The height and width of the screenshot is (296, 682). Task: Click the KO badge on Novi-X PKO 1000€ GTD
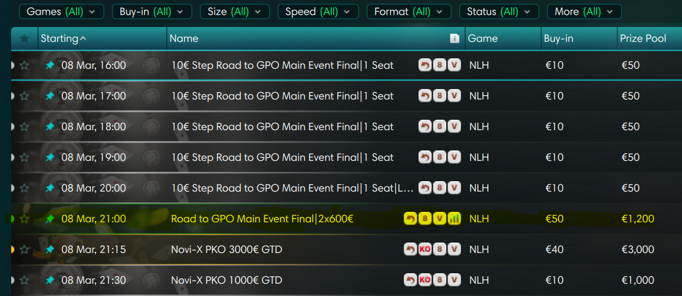(425, 280)
